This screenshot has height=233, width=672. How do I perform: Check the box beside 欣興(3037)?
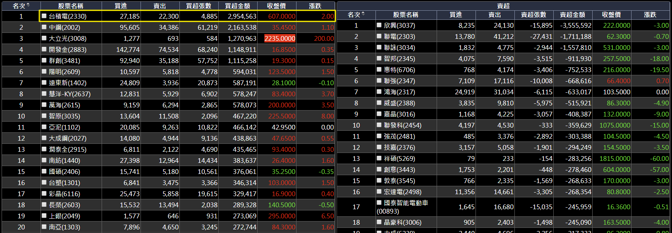(x=379, y=25)
